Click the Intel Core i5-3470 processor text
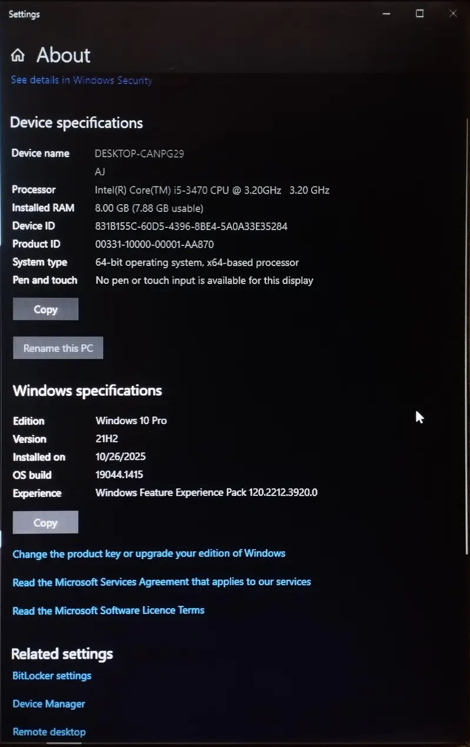Image resolution: width=470 pixels, height=747 pixels. coord(212,190)
